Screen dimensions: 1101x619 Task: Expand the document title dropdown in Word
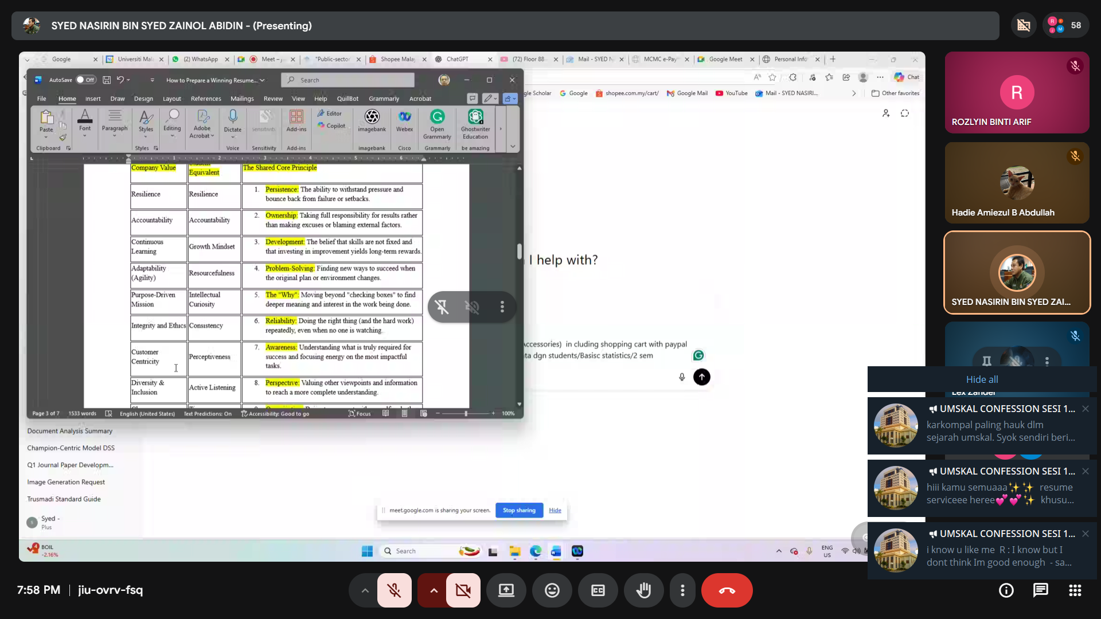[262, 80]
